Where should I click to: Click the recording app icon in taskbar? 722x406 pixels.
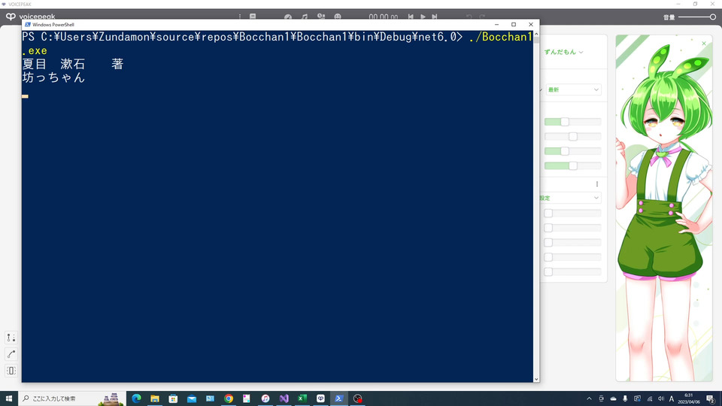point(358,398)
